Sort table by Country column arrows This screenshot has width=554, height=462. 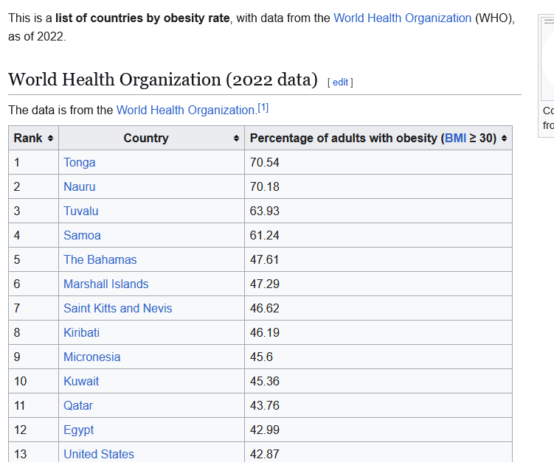236,139
